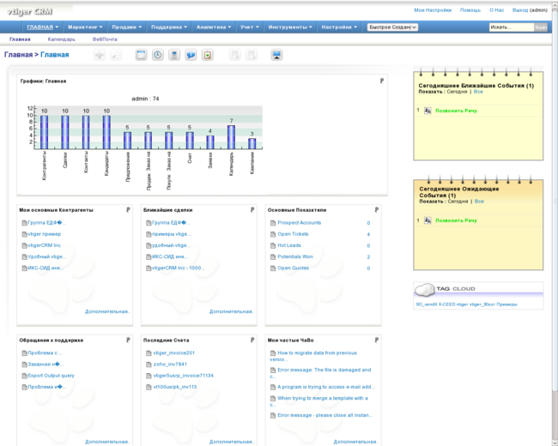Click the X-CEED tag in Tag Cloud
The image size is (558, 446).
[446, 304]
